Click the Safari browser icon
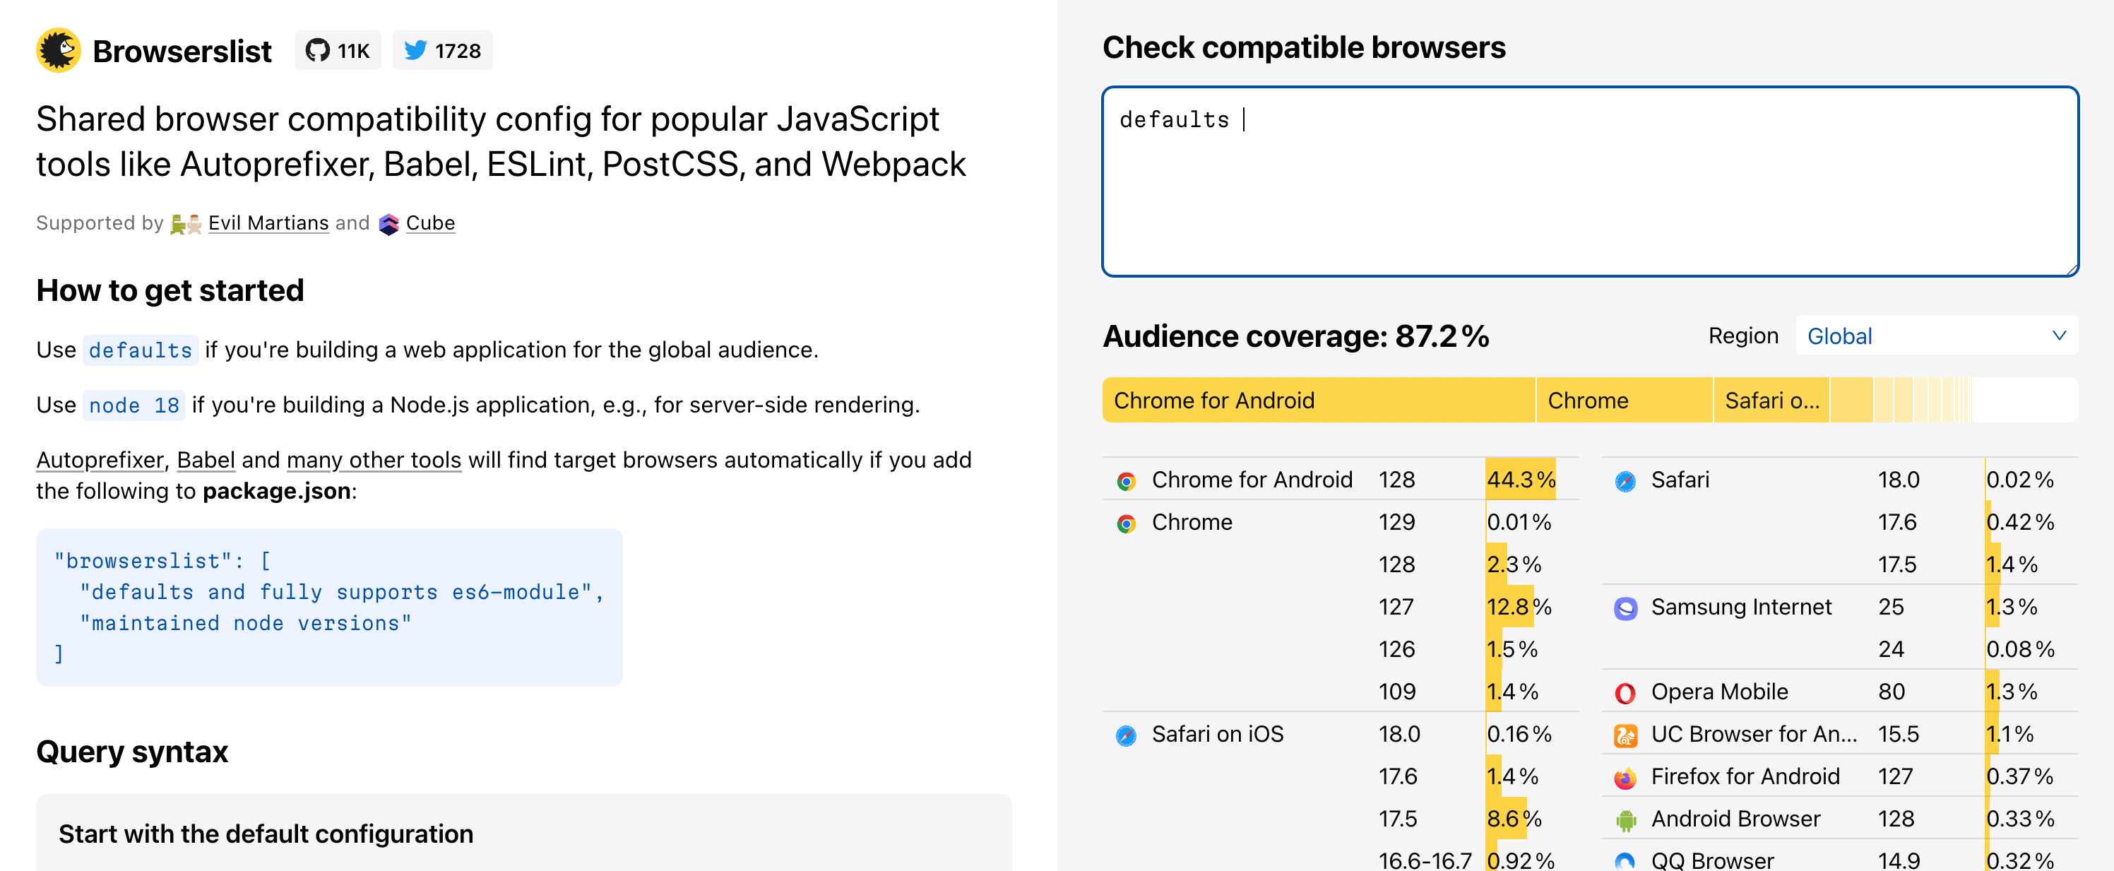Viewport: 2114px width, 871px height. pos(1626,479)
